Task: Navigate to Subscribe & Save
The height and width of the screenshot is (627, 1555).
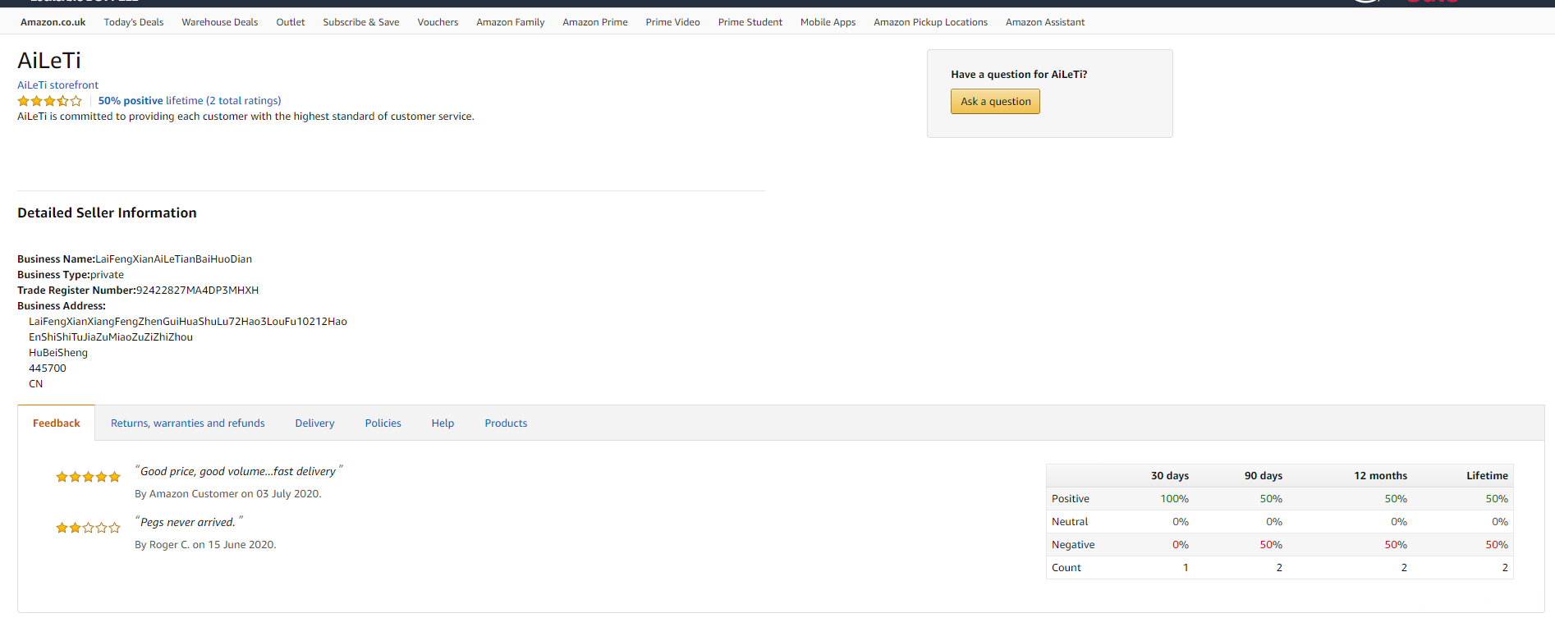Action: coord(361,22)
